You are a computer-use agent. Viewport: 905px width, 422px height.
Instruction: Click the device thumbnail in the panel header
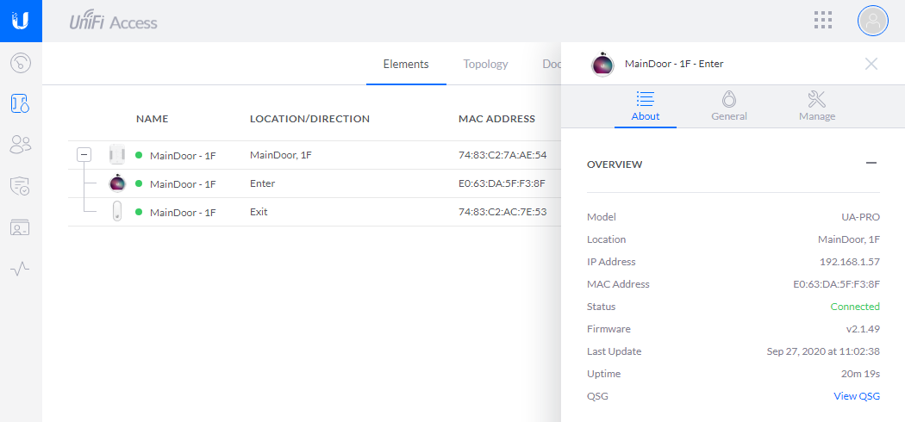(x=602, y=64)
